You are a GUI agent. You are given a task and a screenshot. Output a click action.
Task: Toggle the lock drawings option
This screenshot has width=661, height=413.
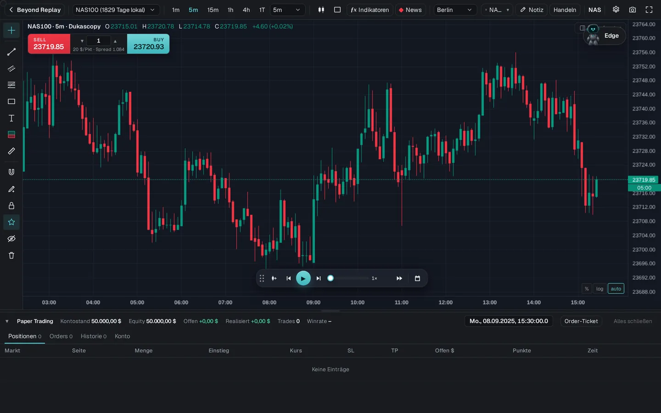tap(11, 206)
